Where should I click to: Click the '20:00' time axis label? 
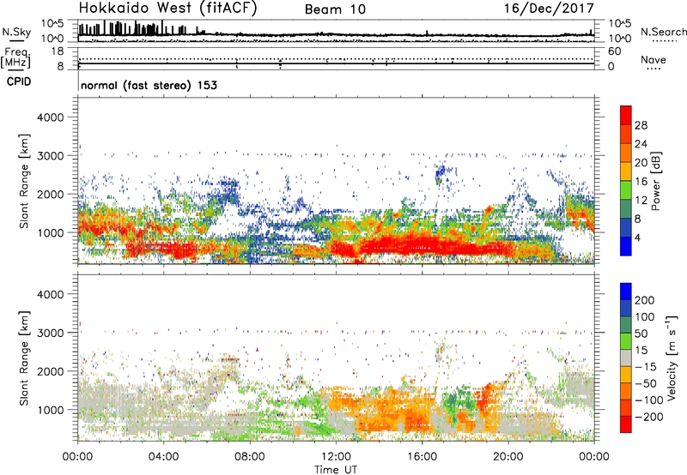point(508,457)
